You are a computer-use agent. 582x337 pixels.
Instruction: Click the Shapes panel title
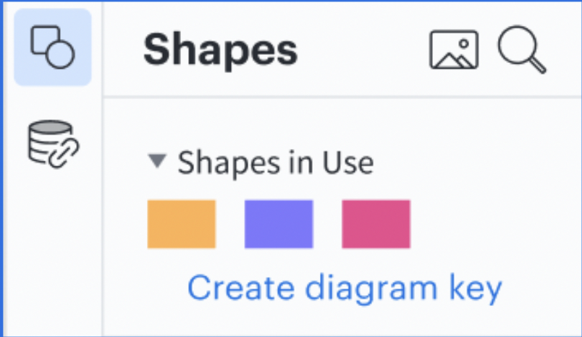pos(221,51)
